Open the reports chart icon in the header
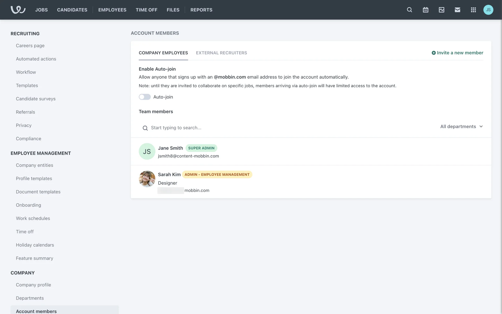 (441, 10)
